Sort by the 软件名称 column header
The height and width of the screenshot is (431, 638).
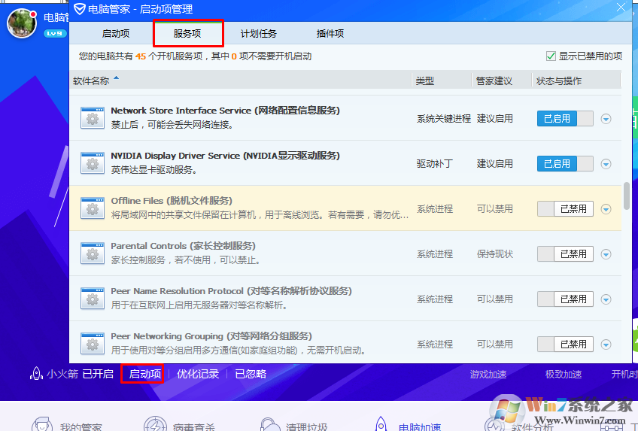pyautogui.click(x=91, y=81)
